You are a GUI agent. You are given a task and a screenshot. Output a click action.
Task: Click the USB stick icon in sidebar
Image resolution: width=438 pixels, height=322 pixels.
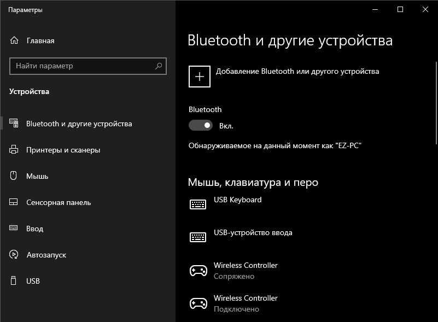pos(14,280)
